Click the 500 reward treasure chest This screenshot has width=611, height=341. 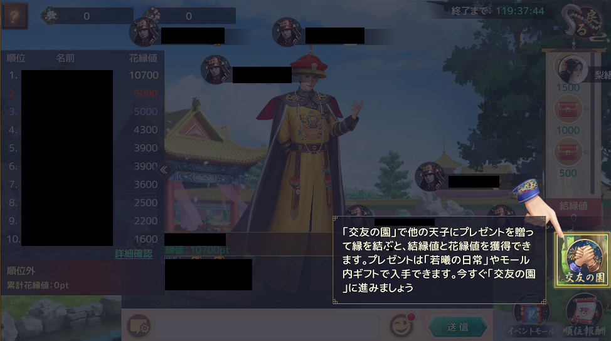[x=568, y=153]
